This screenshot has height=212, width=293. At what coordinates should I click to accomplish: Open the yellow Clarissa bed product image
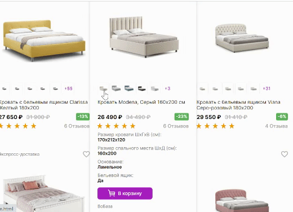pos(44,41)
